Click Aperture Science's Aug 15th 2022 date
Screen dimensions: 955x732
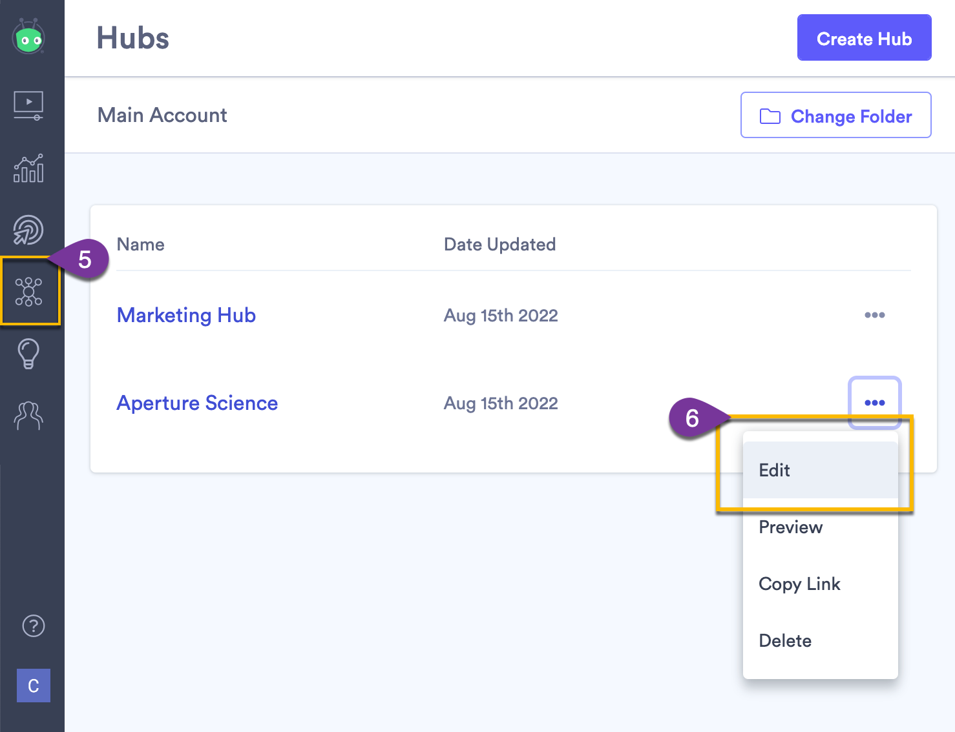point(501,403)
